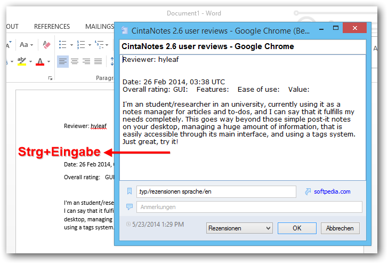Click the line spacing icon
This screenshot has width=388, height=264.
click(112, 61)
